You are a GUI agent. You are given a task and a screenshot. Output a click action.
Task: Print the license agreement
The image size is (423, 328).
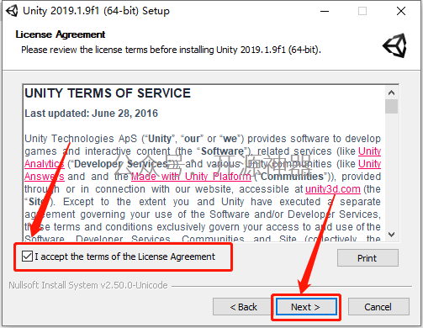pos(367,258)
